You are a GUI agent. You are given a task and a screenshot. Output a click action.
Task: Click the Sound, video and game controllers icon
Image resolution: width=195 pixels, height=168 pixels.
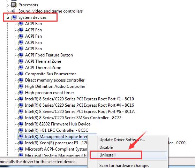click(x=14, y=11)
